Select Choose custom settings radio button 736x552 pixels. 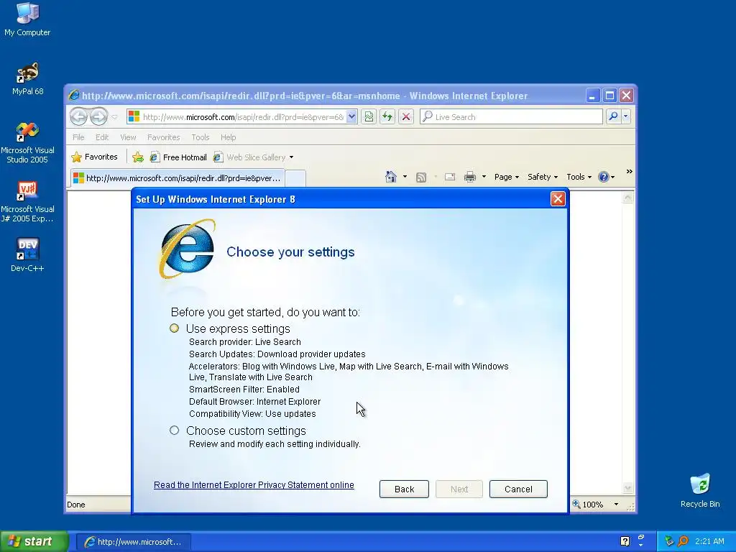pos(174,430)
